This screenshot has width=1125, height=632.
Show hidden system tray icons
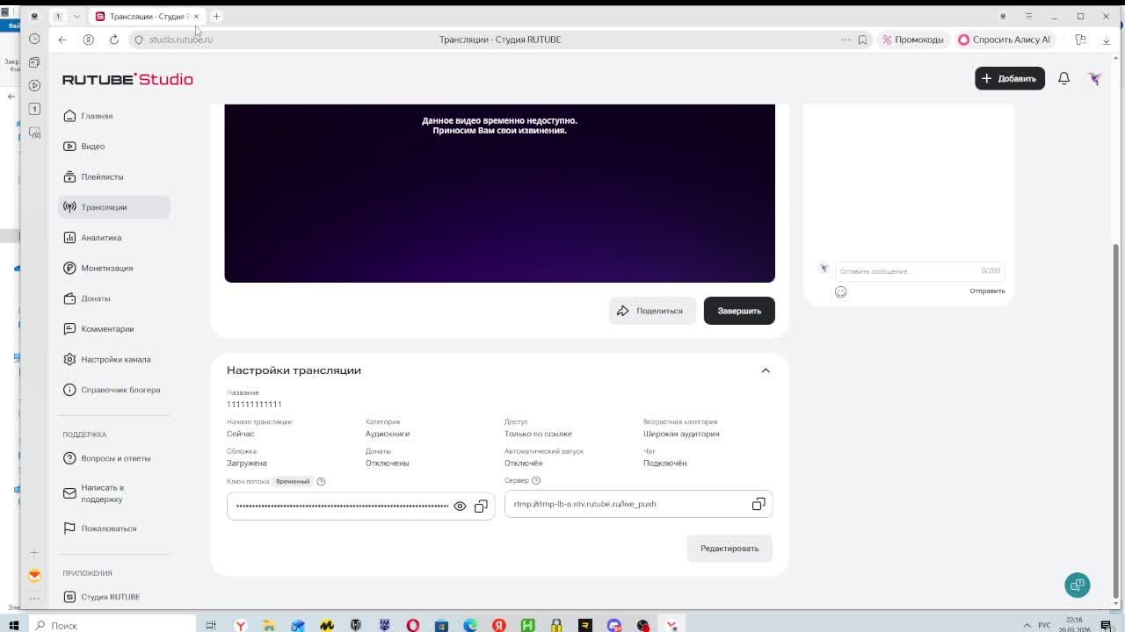pyautogui.click(x=1027, y=625)
